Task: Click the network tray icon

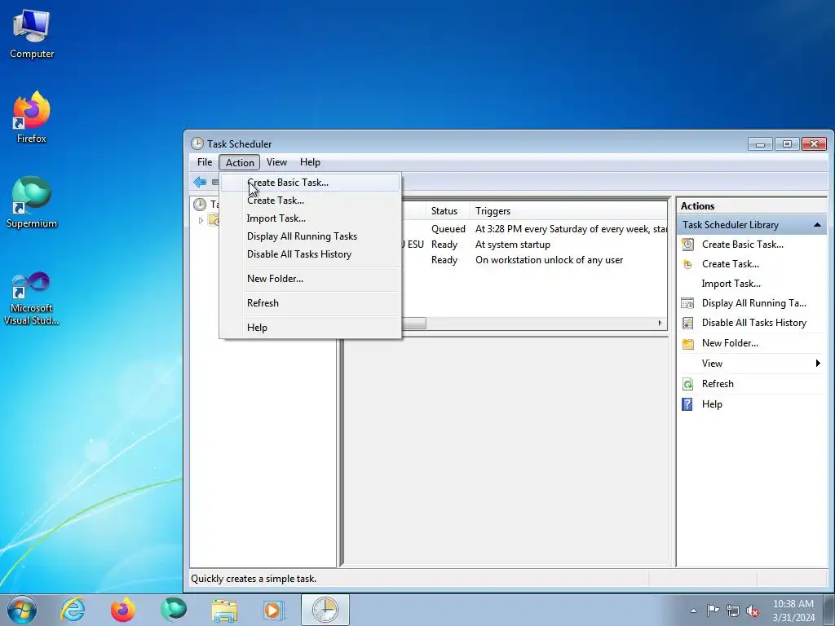Action: coord(733,611)
